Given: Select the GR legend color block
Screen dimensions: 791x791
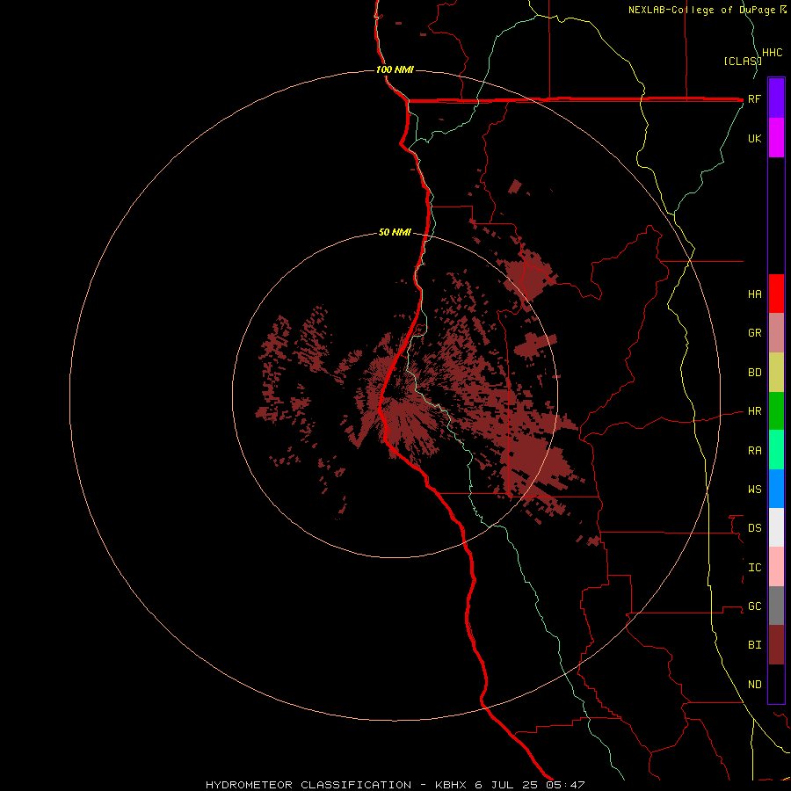Looking at the screenshot, I should (x=776, y=333).
